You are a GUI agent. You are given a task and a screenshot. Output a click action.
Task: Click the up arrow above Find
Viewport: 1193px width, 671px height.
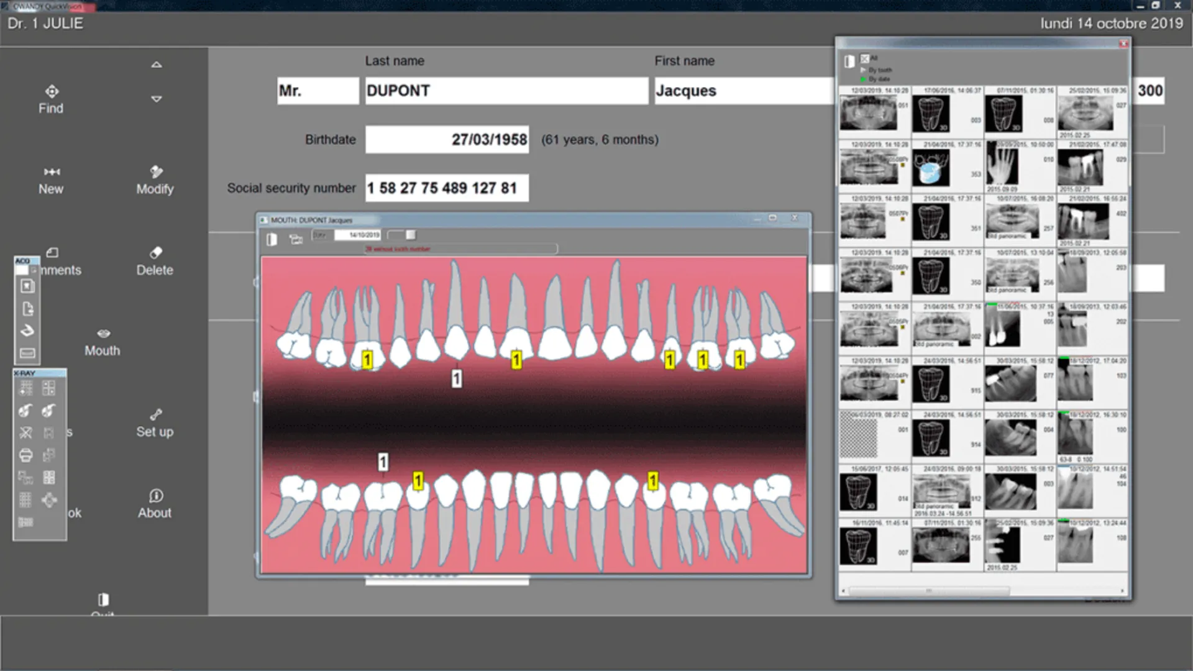157,65
